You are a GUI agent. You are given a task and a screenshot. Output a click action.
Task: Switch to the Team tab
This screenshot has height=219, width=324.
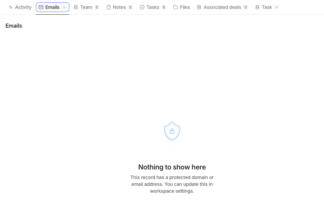click(86, 7)
